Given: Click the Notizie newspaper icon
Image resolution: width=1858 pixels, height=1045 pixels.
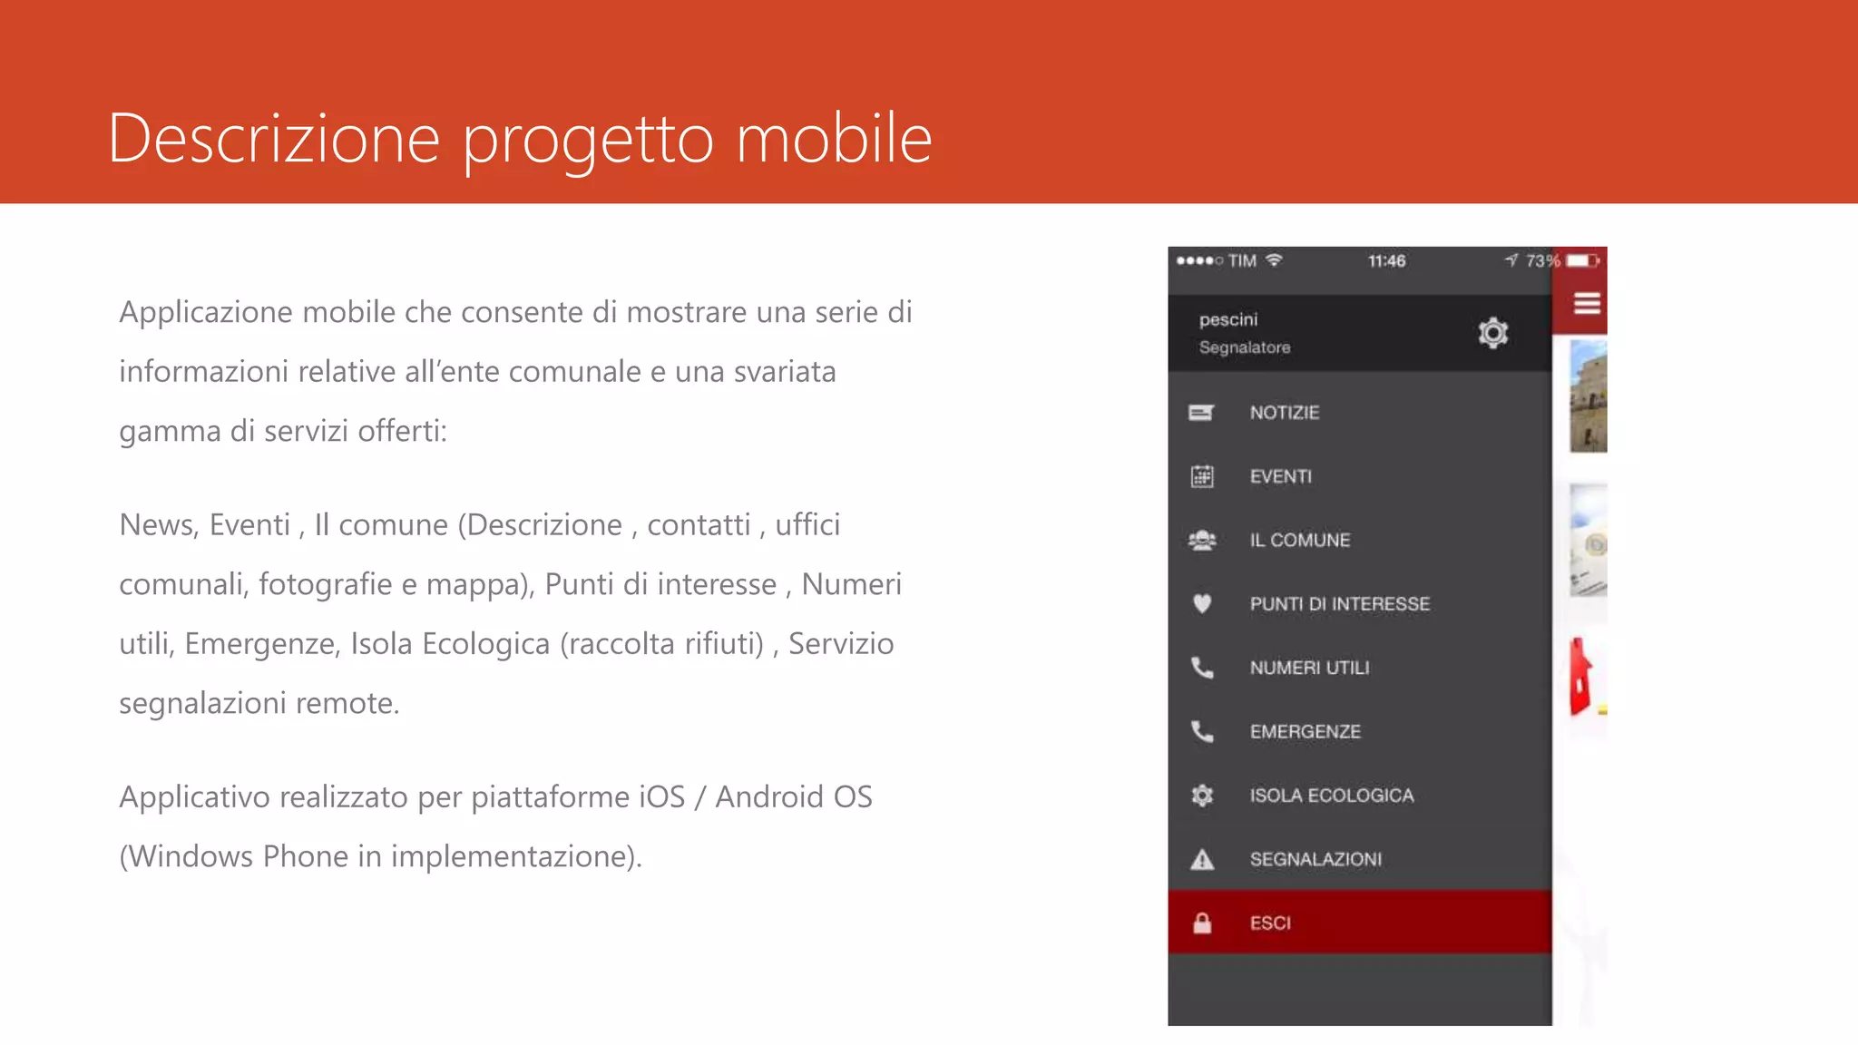Looking at the screenshot, I should [x=1201, y=413].
